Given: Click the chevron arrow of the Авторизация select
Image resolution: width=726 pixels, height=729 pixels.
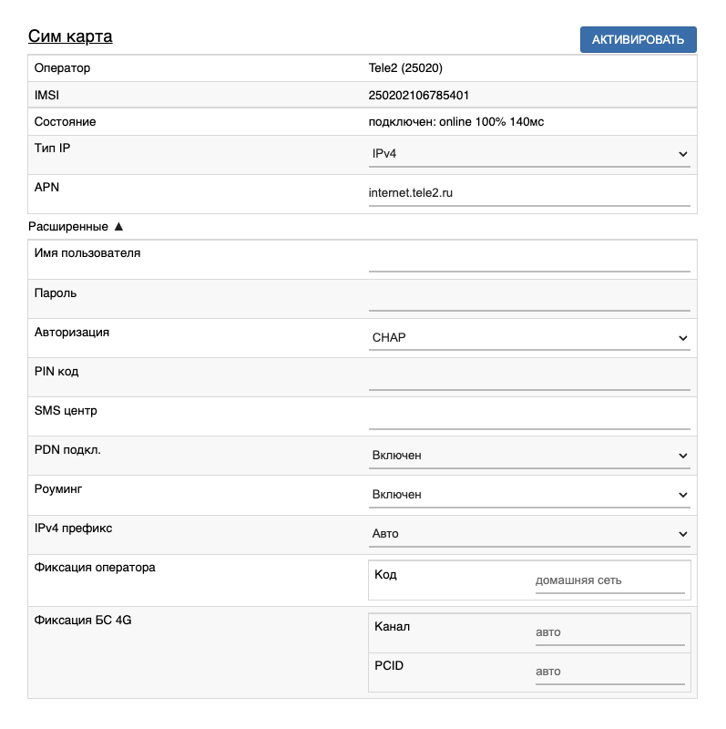Looking at the screenshot, I should [683, 339].
